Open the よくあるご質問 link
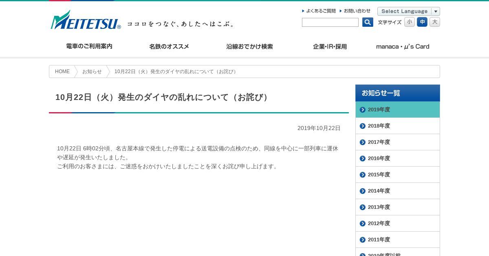Viewport: 489px width, 256px height. 319,11
